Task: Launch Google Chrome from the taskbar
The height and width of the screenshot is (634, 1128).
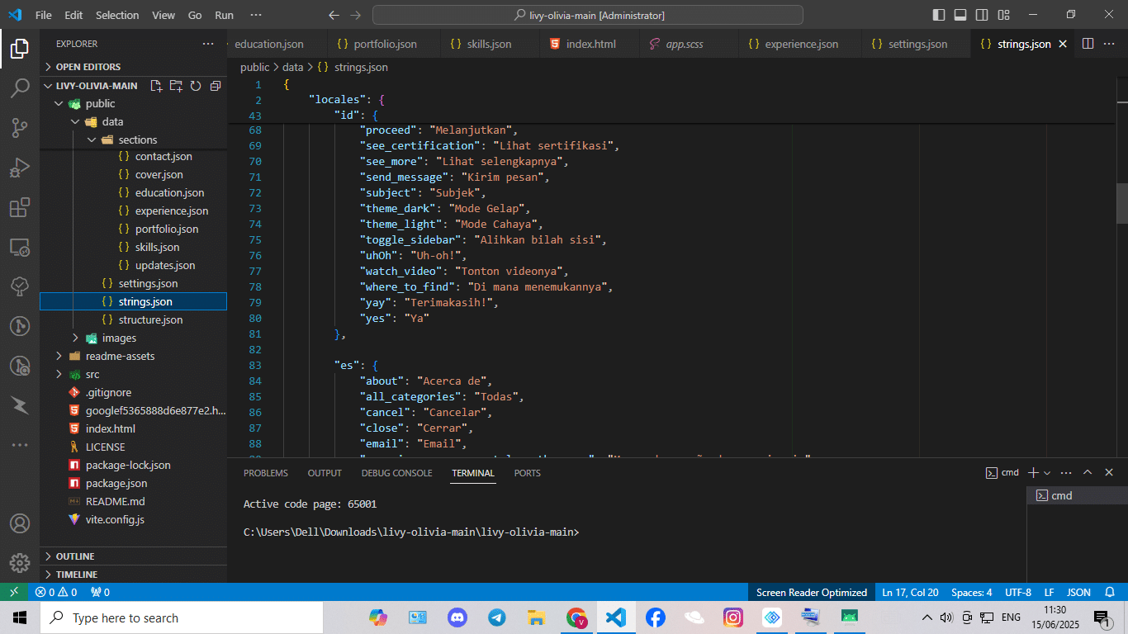Action: [x=576, y=617]
